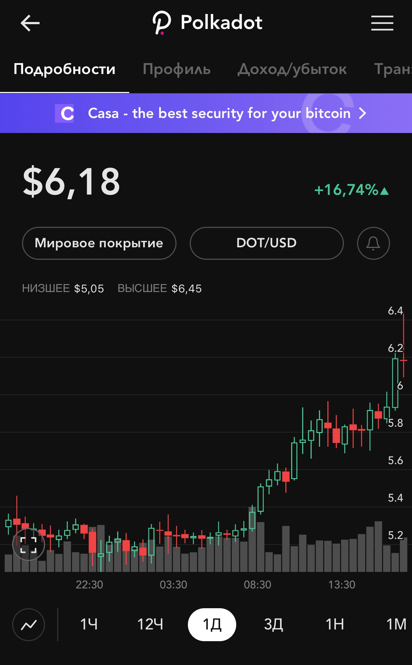Open DOT/USD pair selector
Screen dimensions: 412x665
(x=267, y=243)
